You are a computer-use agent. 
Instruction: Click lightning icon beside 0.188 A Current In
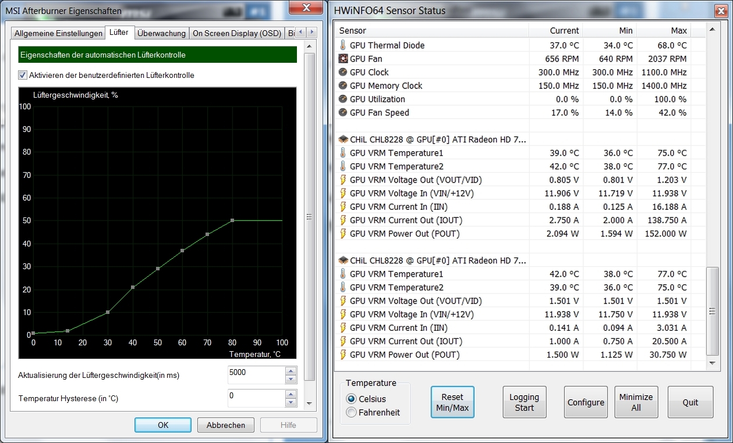tap(343, 206)
